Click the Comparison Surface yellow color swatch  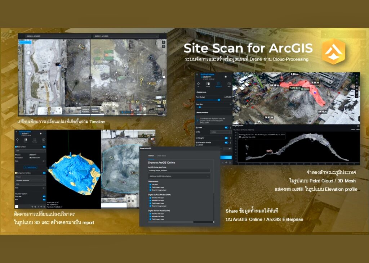click(x=16, y=173)
